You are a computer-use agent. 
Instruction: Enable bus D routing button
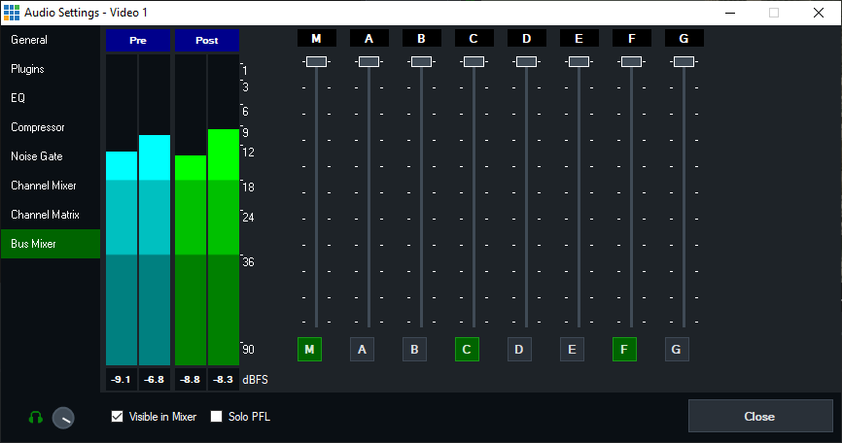click(x=519, y=349)
